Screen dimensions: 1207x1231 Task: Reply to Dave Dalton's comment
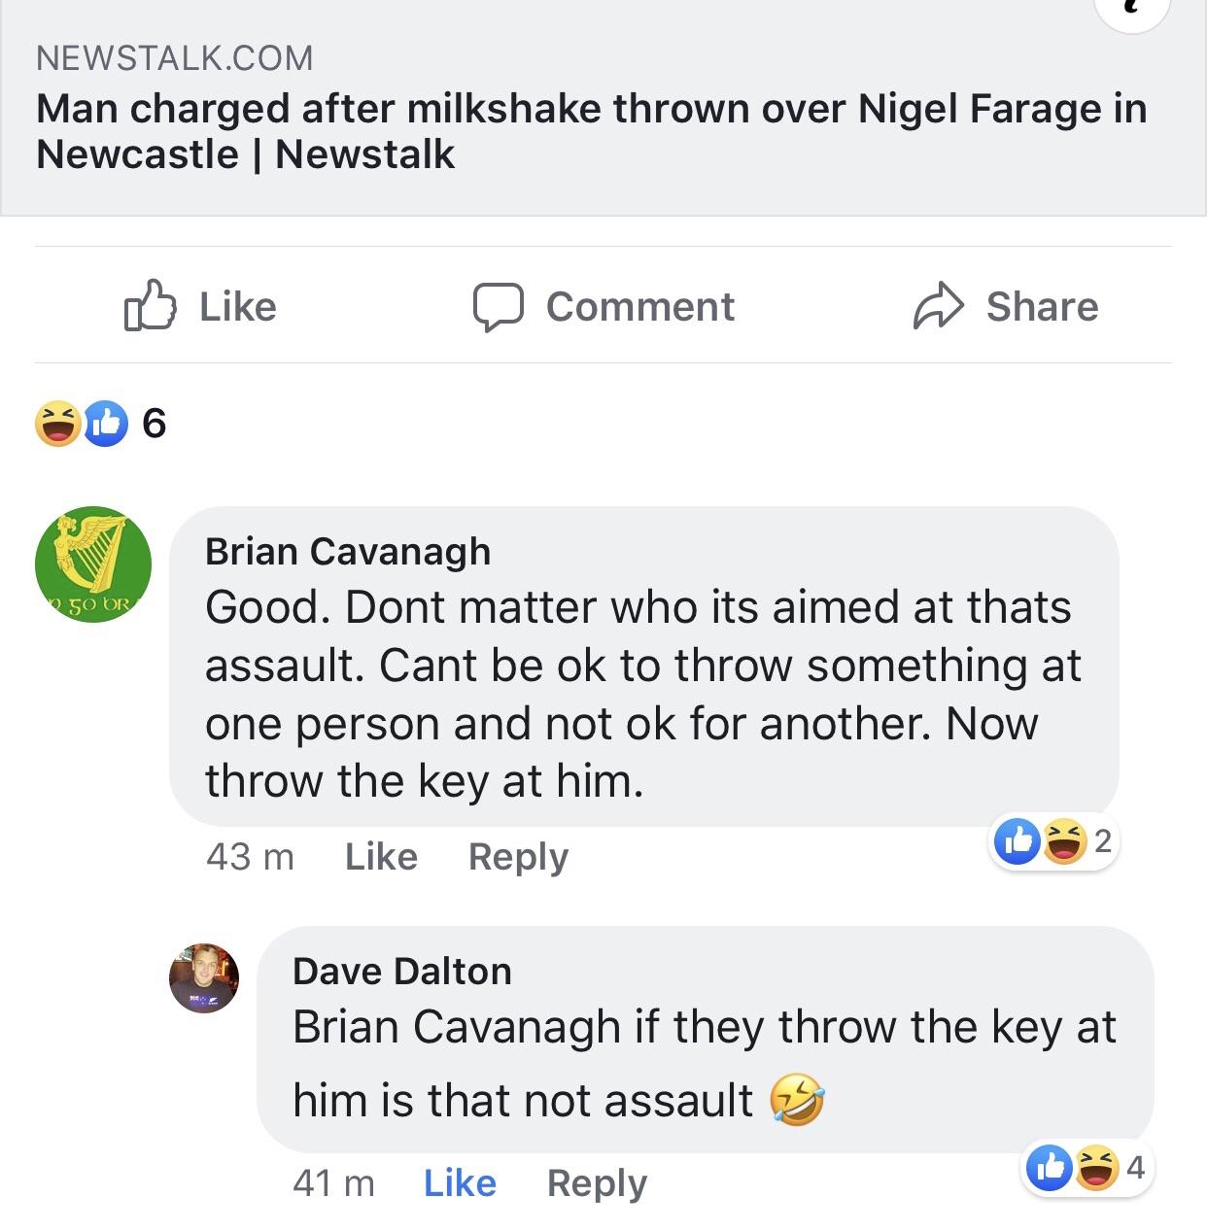tap(598, 1182)
